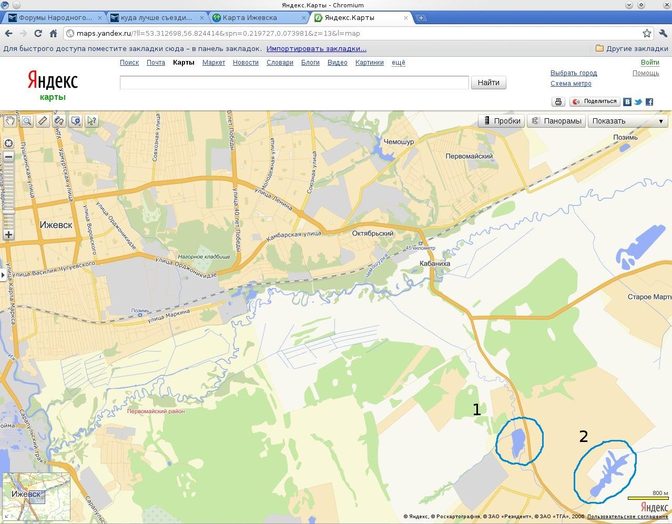Click the print map icon
Screen dimensions: 672x524
(x=558, y=101)
